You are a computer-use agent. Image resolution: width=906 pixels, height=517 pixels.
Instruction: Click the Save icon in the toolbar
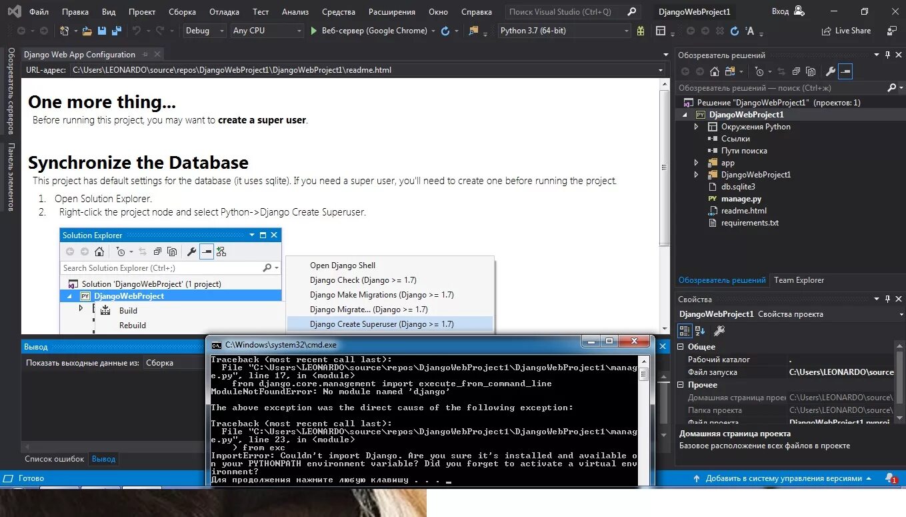point(102,31)
